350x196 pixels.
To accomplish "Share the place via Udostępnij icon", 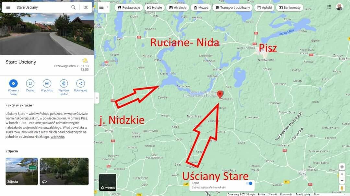I will (x=81, y=83).
